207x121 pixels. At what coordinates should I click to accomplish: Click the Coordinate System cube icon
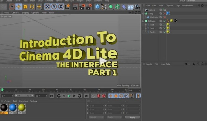coord(67,7)
